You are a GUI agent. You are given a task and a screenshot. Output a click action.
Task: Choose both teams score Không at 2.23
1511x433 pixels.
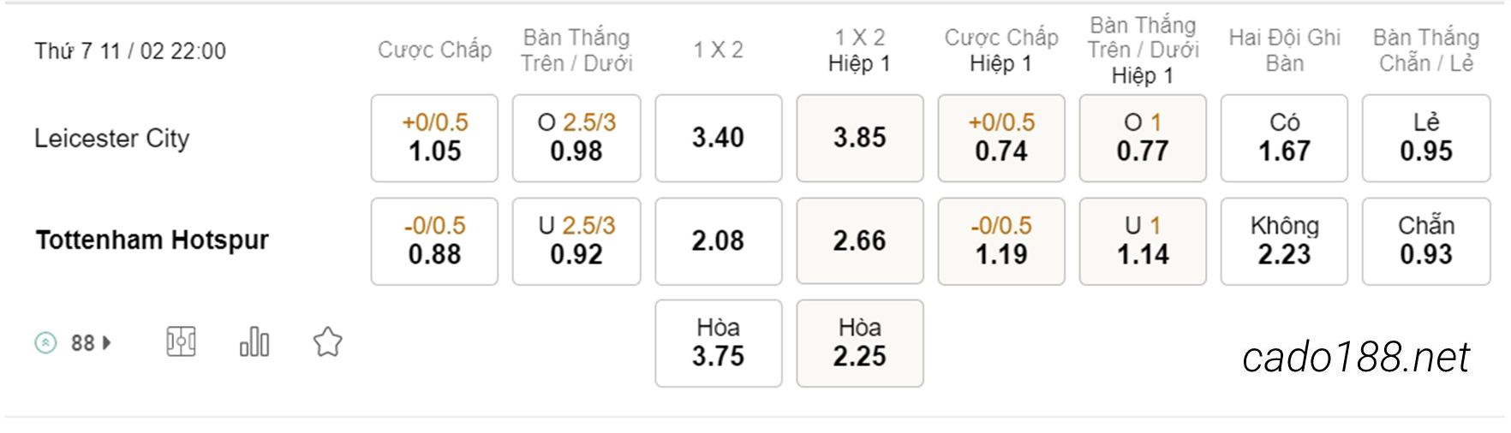[1284, 241]
